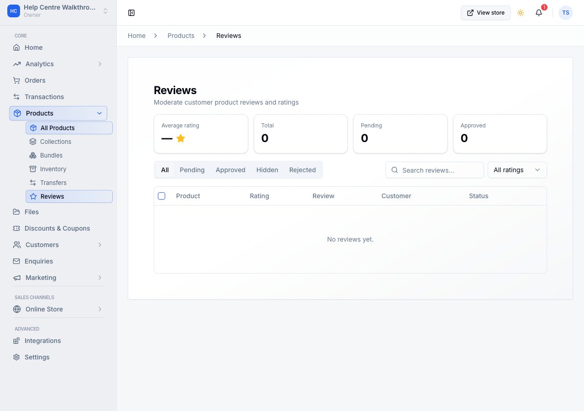
Task: Click the Home house icon in sidebar
Action: point(16,47)
